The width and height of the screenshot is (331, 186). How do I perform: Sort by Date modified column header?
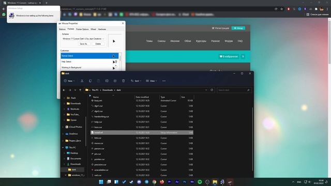[x=147, y=97]
